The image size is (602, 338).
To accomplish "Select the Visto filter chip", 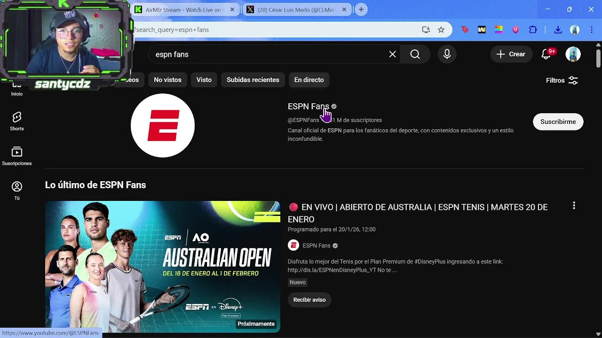I will 204,80.
